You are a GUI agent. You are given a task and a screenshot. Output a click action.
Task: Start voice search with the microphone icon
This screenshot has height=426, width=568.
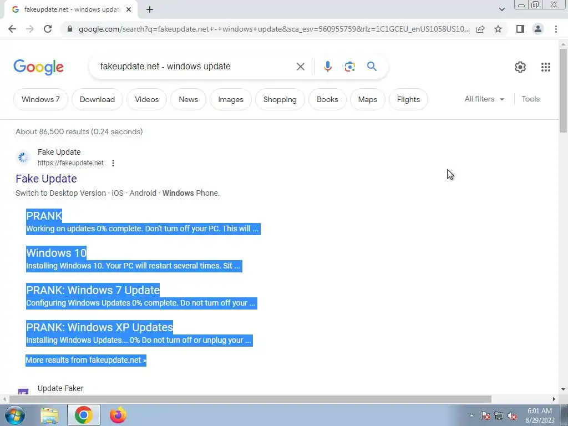click(327, 67)
